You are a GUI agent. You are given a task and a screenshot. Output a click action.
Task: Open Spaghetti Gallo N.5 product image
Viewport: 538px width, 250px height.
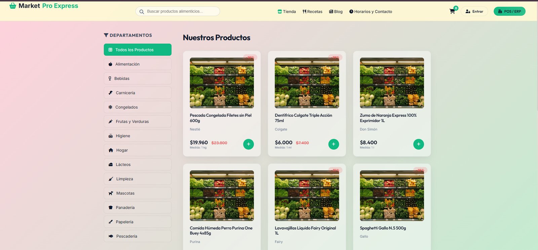392,196
